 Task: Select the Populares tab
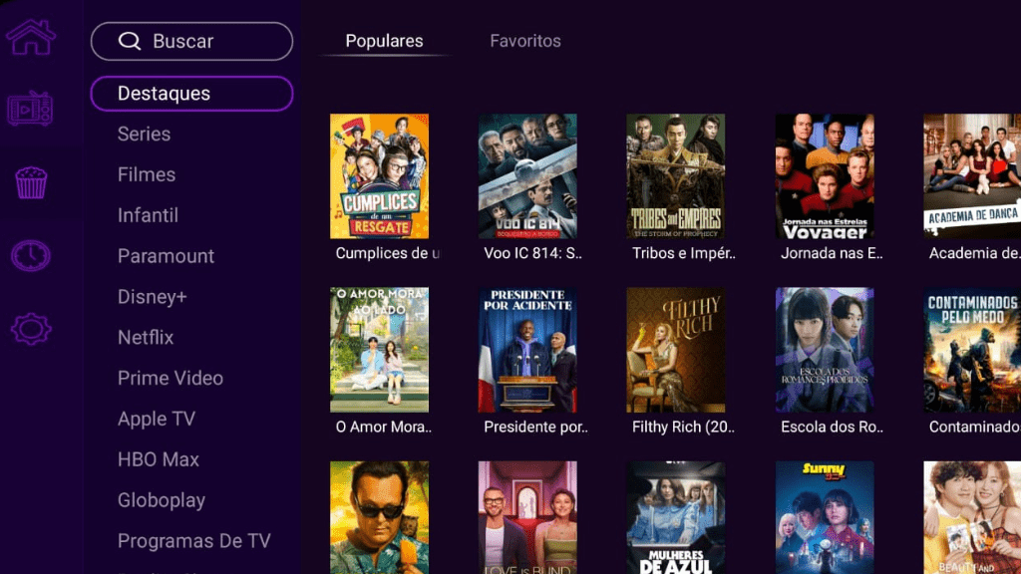pos(384,41)
